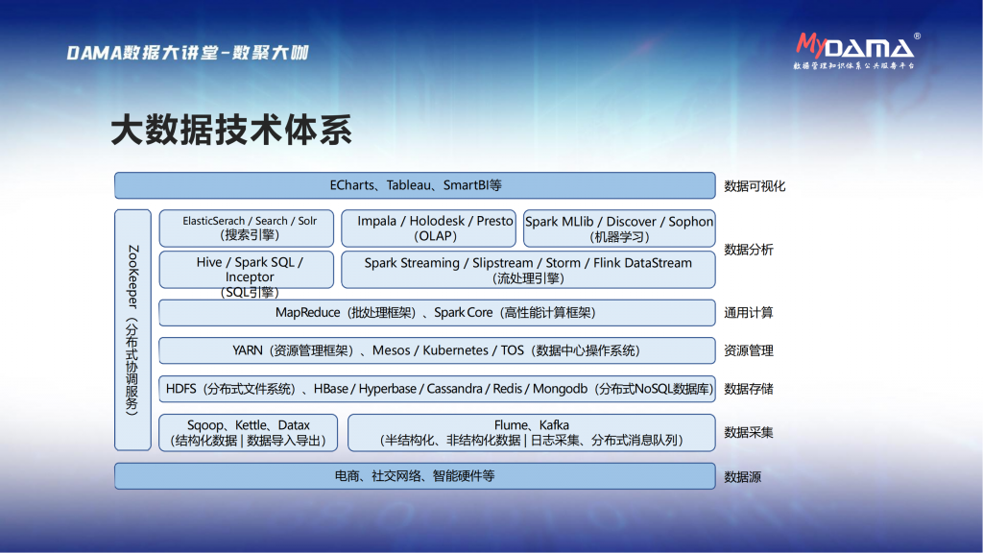Click the Spark Streaming / Slipstream box
The width and height of the screenshot is (983, 553).
[529, 270]
